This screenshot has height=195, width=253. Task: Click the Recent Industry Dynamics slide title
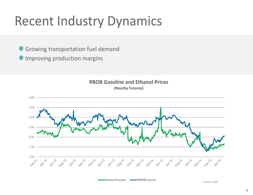pos(88,21)
